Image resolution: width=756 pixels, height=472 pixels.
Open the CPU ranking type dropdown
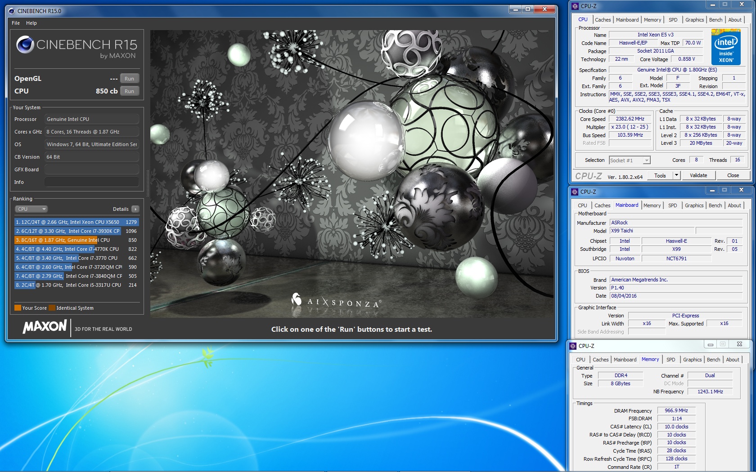tap(31, 209)
